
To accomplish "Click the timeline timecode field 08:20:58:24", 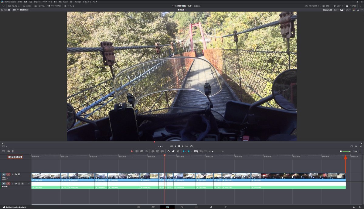I will [15, 157].
